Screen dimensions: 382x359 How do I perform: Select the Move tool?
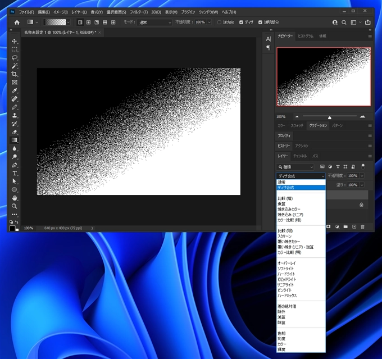[x=15, y=41]
